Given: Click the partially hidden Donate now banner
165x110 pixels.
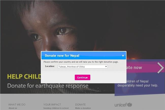Looking at the screenshot, I should 145,67.
